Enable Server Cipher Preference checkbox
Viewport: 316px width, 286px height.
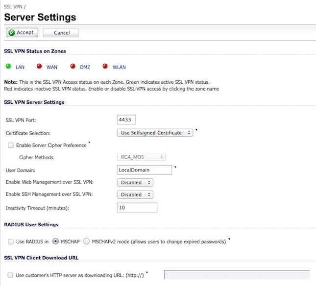[11, 145]
